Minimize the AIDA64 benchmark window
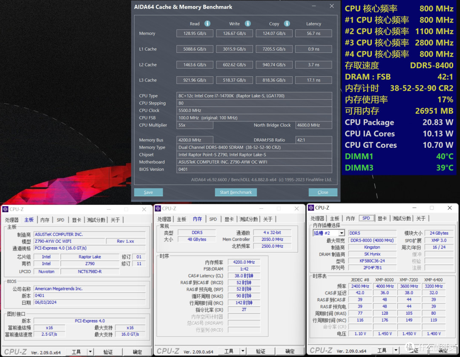 313,6
